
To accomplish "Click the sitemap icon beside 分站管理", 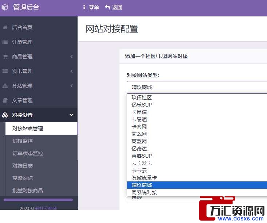I will [x=5, y=86].
